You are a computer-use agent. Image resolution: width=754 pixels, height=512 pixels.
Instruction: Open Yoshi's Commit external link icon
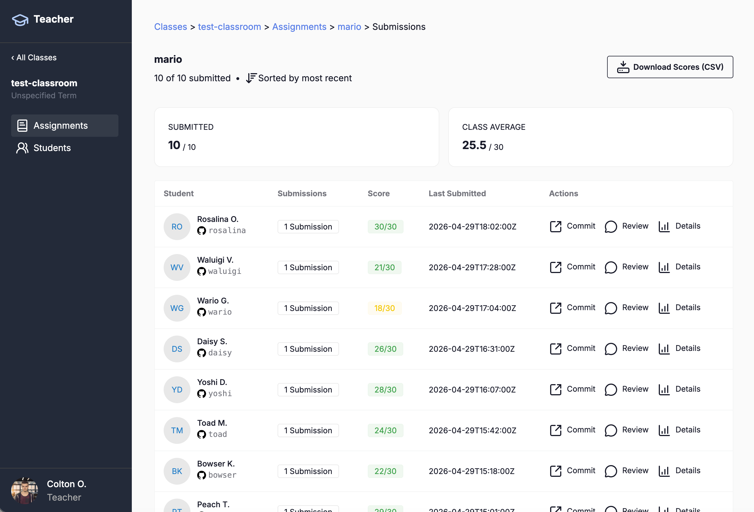tap(555, 389)
